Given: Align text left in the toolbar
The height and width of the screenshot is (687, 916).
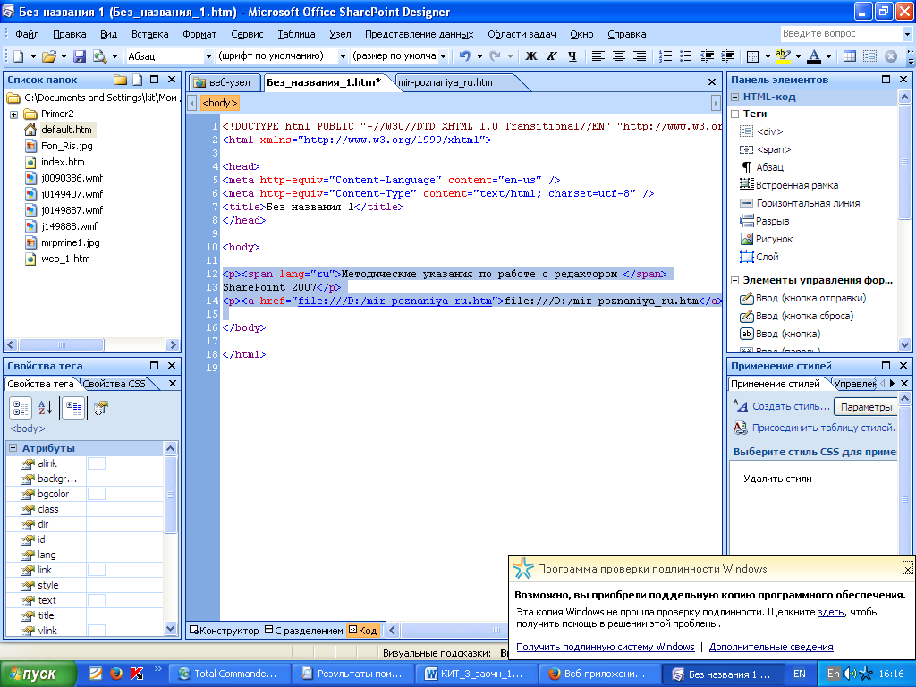Looking at the screenshot, I should click(598, 56).
